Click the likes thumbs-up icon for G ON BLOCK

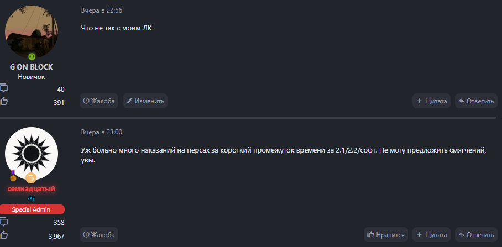click(4, 101)
